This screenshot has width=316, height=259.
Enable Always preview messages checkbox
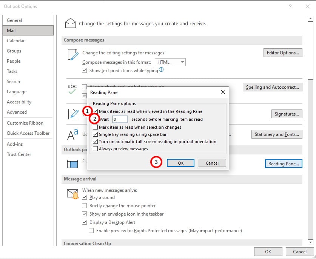click(96, 149)
